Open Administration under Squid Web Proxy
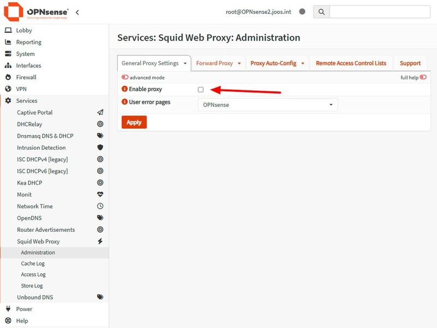 tap(54, 253)
